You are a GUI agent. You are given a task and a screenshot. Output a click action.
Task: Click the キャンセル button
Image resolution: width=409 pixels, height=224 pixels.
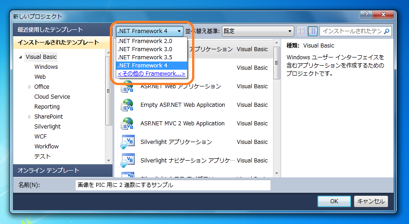(x=371, y=201)
